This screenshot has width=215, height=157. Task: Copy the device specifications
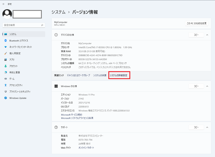point(196,35)
